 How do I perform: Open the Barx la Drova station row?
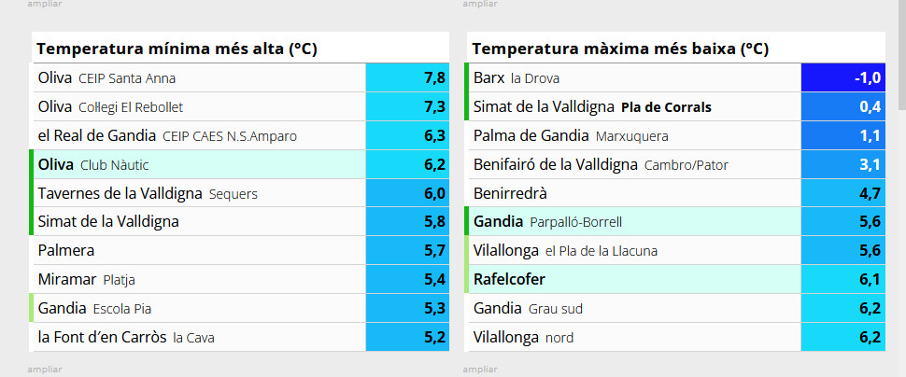675,78
